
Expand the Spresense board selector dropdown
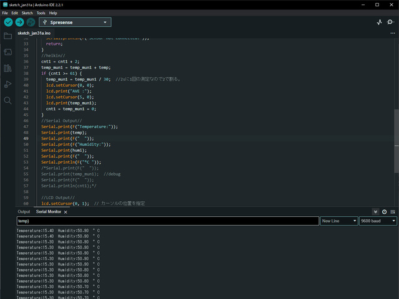(75, 22)
